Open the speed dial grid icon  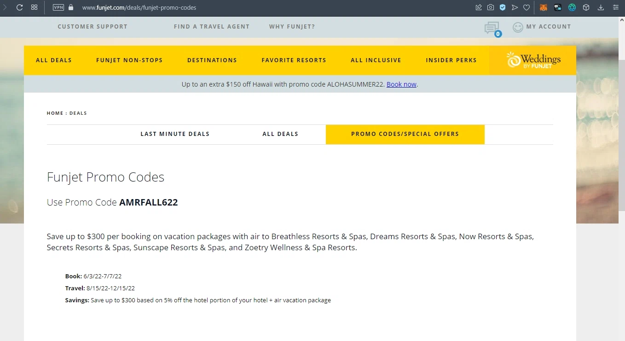[x=34, y=7]
